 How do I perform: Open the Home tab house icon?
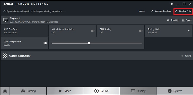click(x=5, y=91)
